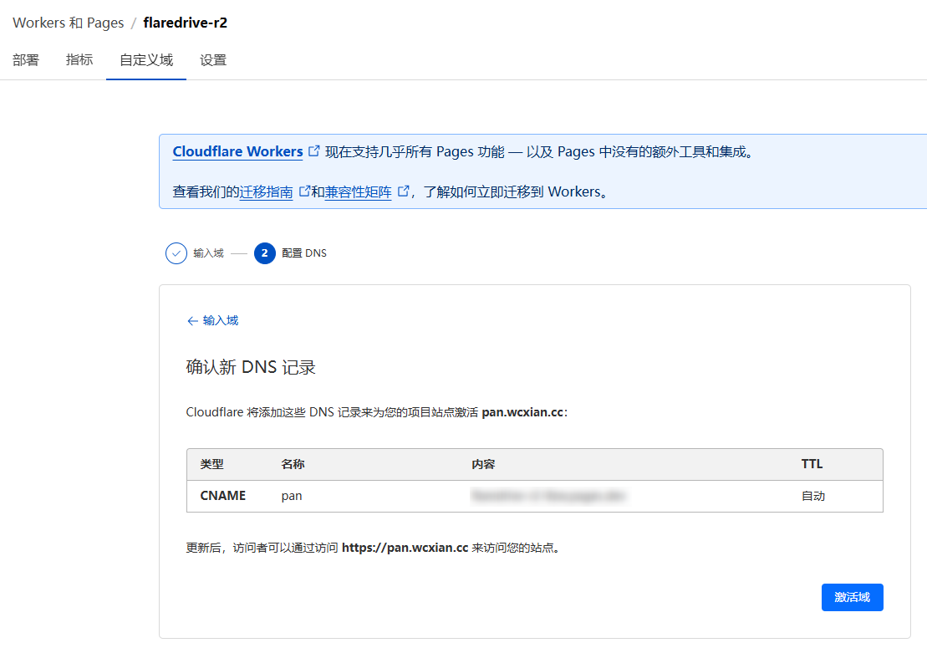Open the Cloudflare Workers link
Viewport: 927px width, 648px height.
click(x=237, y=152)
